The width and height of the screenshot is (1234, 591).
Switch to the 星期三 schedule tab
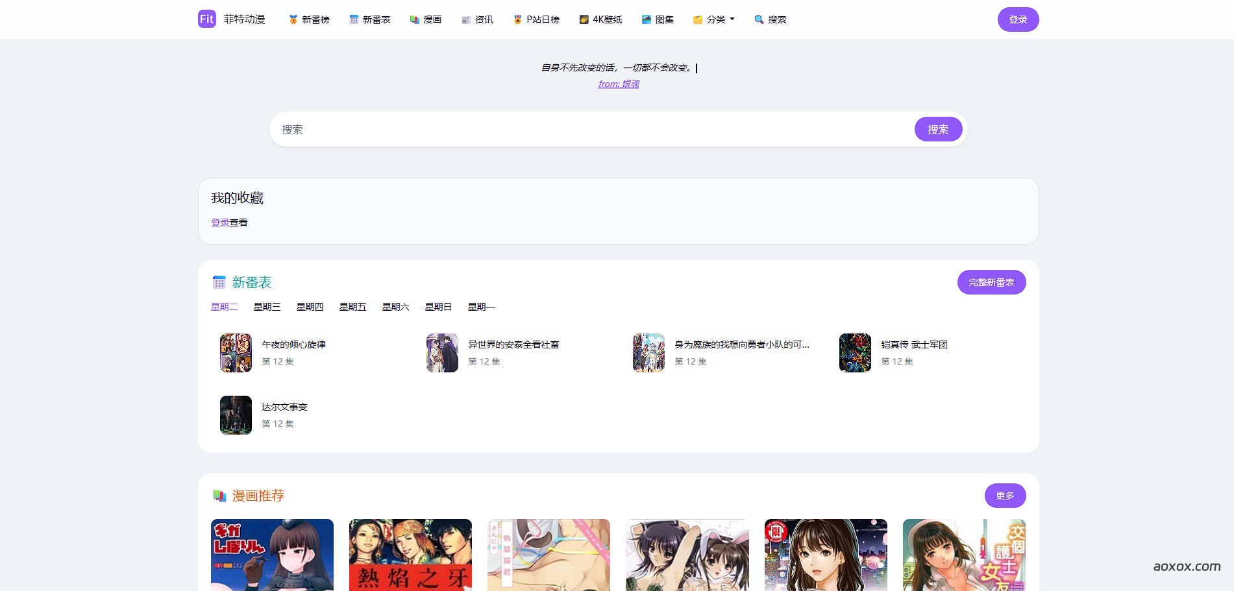click(x=267, y=307)
